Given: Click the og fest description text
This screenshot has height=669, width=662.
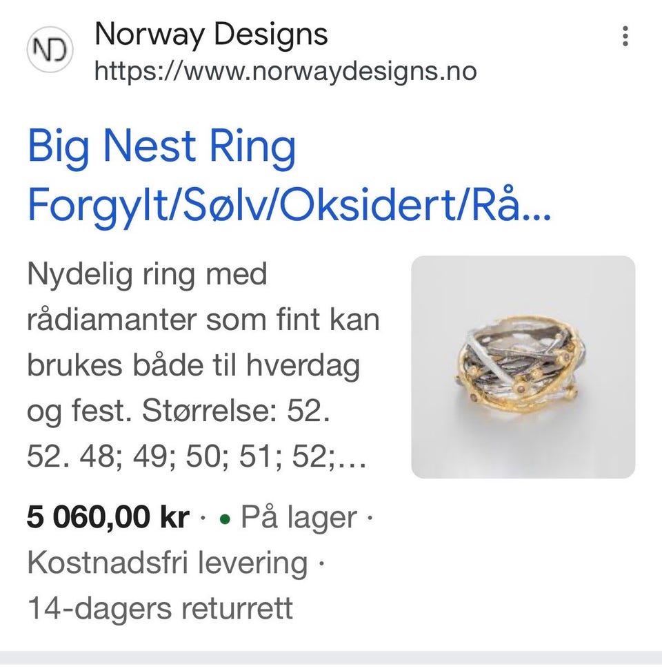Looking at the screenshot, I should [x=76, y=412].
